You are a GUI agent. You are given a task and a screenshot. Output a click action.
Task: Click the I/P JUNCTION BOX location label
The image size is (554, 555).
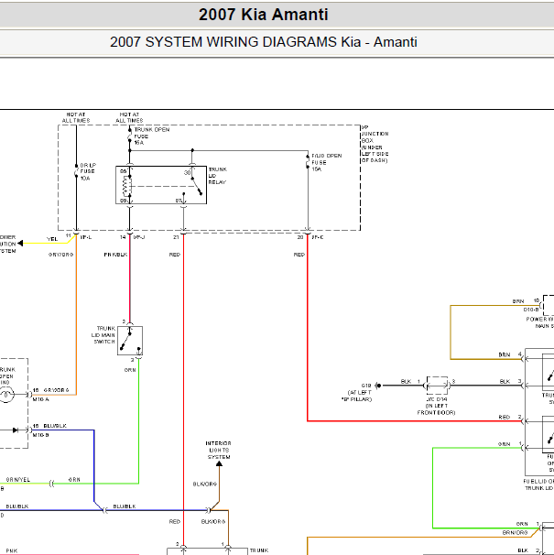pos(375,144)
